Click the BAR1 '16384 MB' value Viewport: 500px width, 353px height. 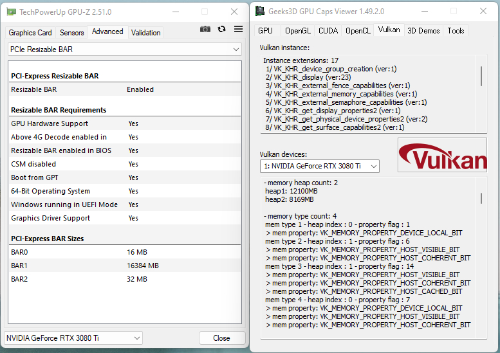pyautogui.click(x=143, y=266)
